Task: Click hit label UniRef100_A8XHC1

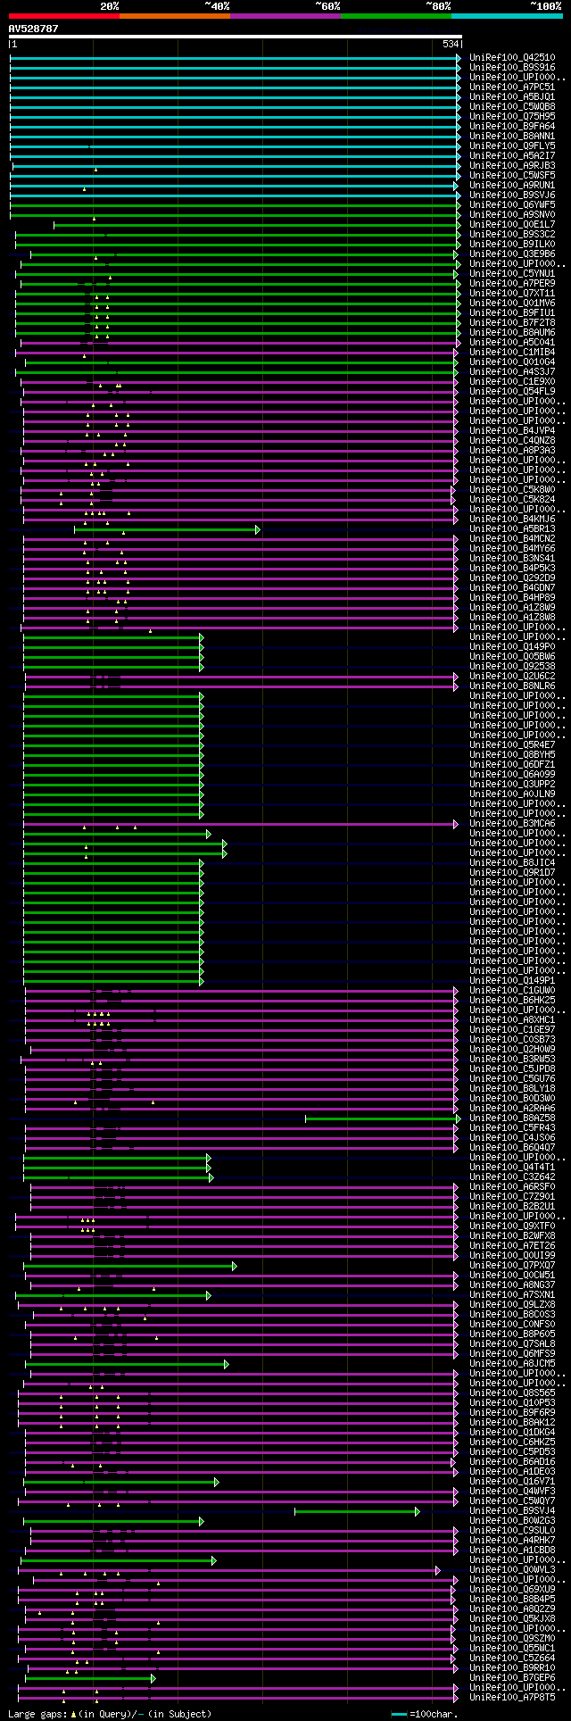Action: pyautogui.click(x=514, y=1020)
